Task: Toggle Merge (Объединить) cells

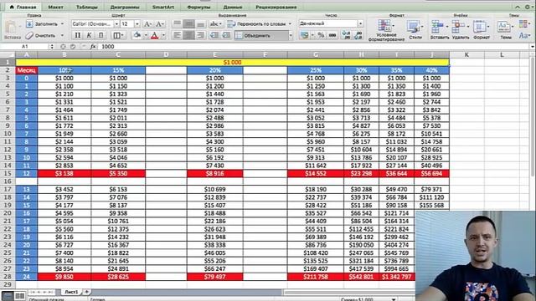Action: pyautogui.click(x=261, y=35)
